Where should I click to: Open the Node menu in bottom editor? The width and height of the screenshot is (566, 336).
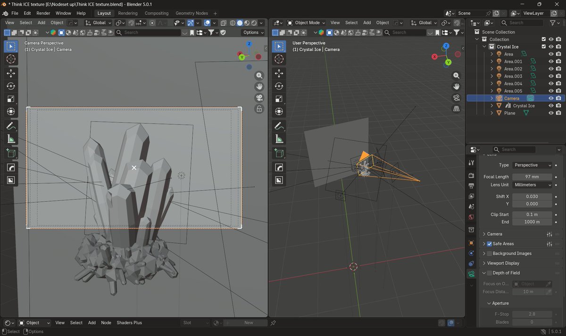106,323
